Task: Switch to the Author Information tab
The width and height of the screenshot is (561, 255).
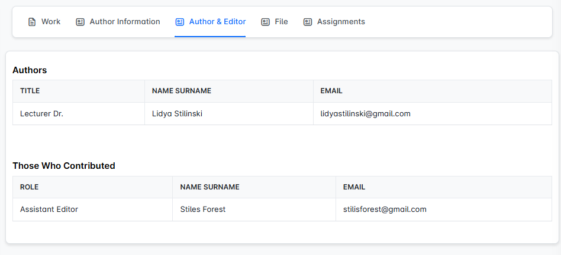Action: (125, 22)
